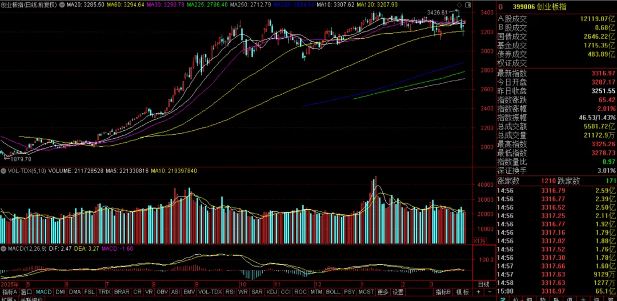Switch to the DMI indicator tab
The width and height of the screenshot is (617, 301).
[60, 292]
